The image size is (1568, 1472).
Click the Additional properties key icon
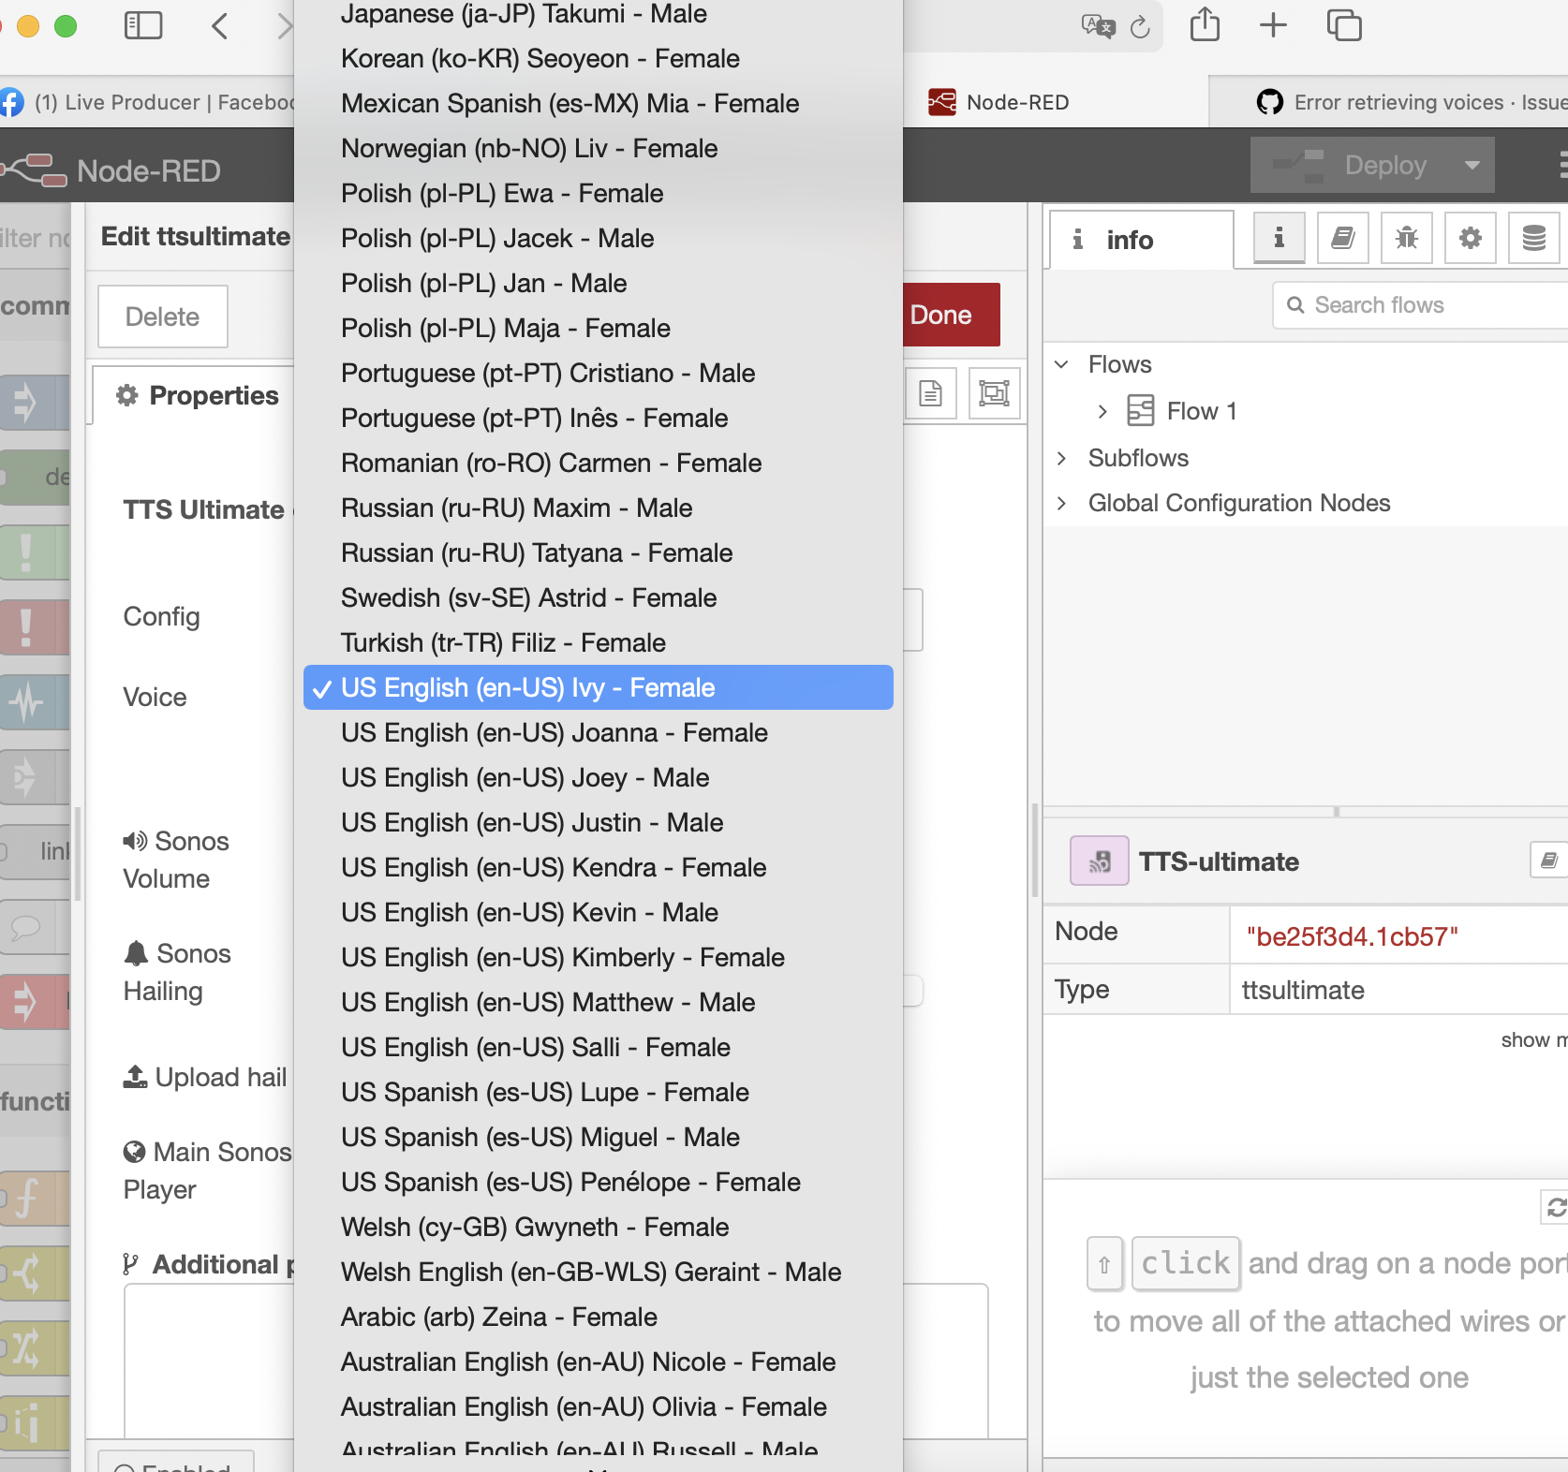point(132,1263)
